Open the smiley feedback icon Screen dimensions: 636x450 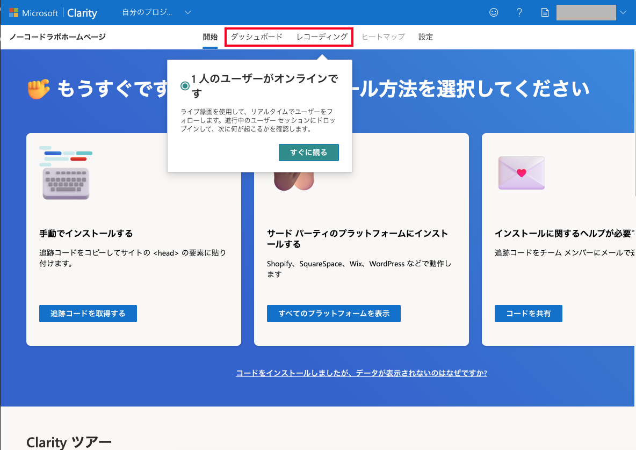(x=494, y=12)
